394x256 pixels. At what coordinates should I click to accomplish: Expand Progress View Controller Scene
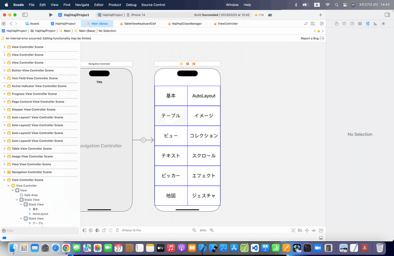(x=4, y=94)
